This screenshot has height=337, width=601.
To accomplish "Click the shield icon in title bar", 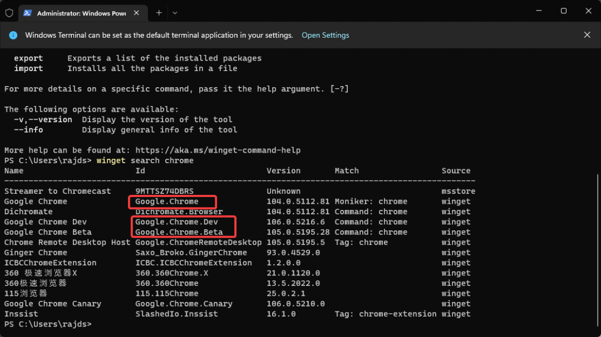I will tap(9, 13).
